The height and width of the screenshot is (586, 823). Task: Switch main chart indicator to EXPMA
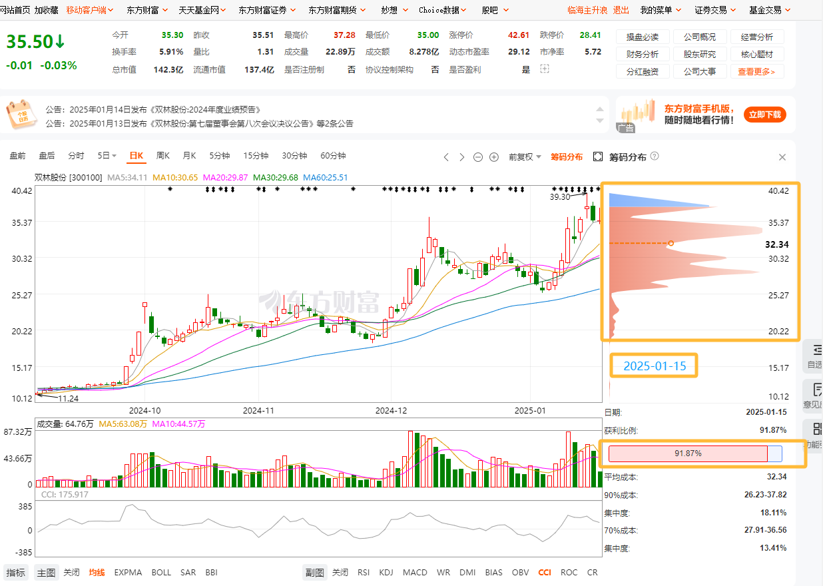[128, 572]
